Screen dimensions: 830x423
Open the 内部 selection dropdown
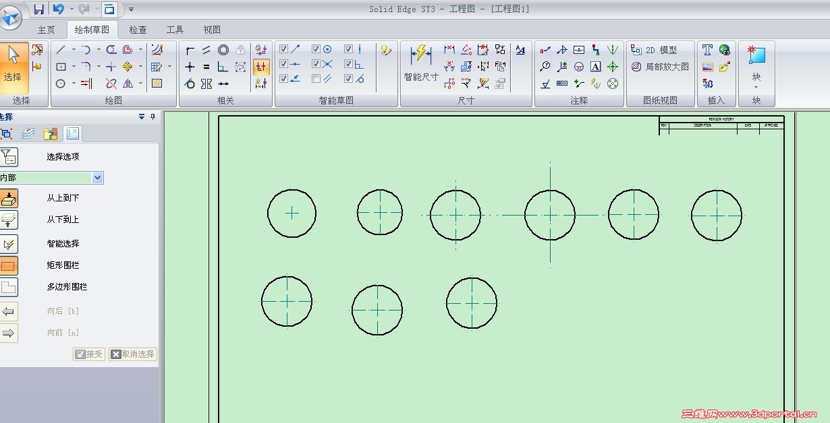tap(98, 177)
